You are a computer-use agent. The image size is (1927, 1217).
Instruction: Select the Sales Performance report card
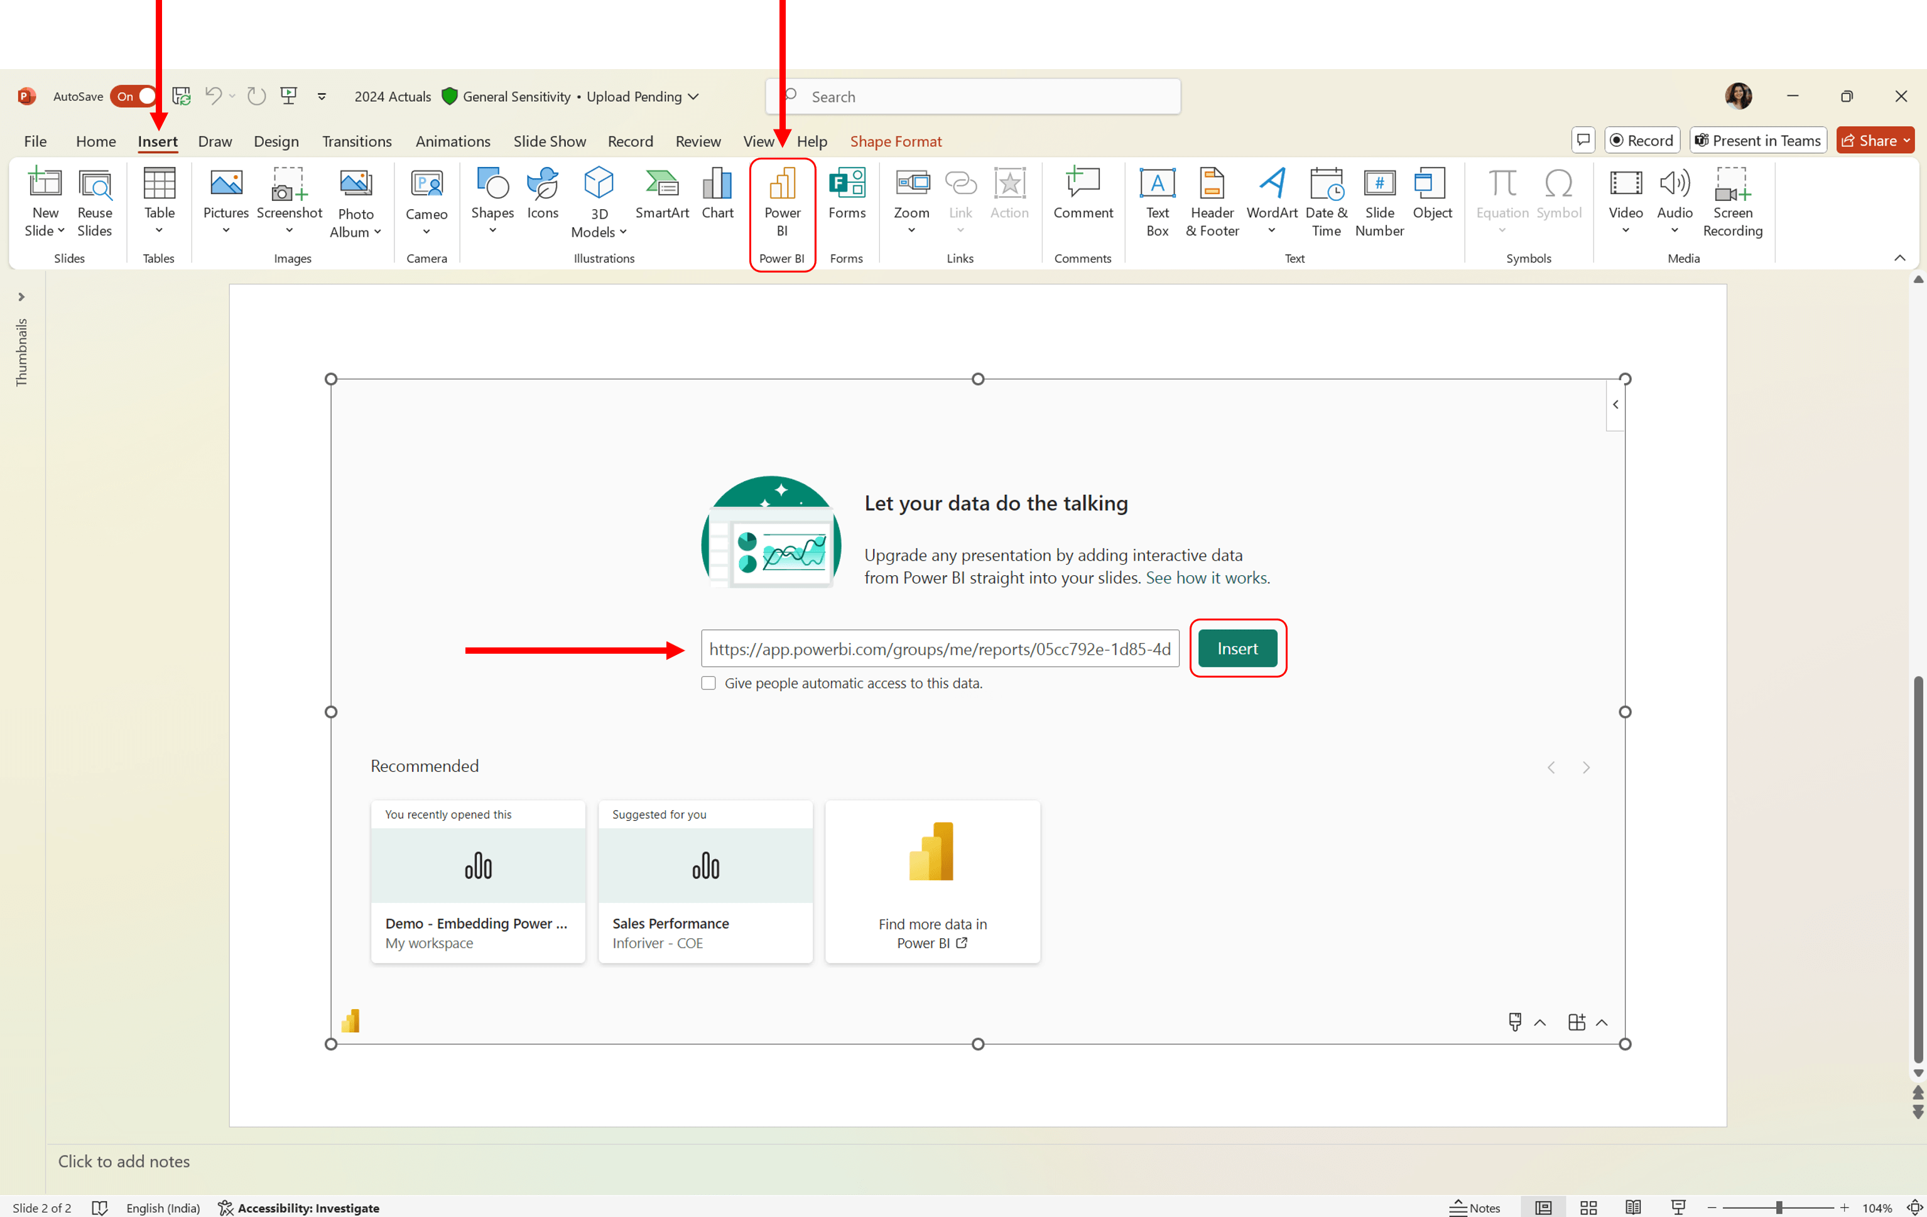click(x=705, y=881)
